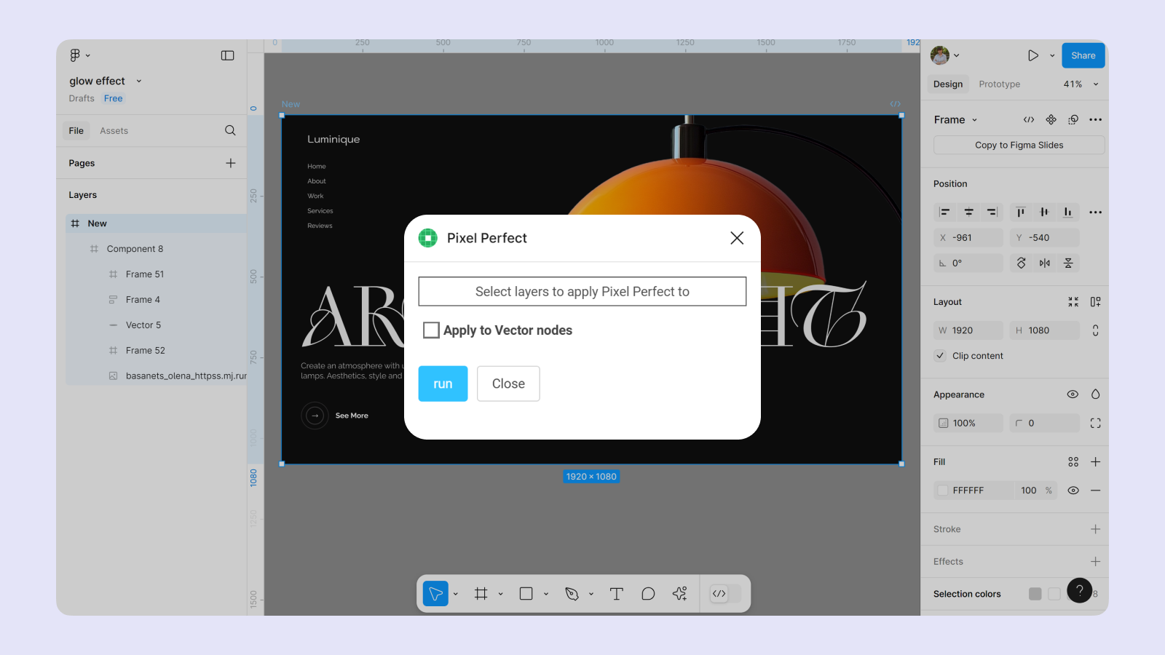
Task: Open the Frame type dropdown
Action: click(x=955, y=120)
